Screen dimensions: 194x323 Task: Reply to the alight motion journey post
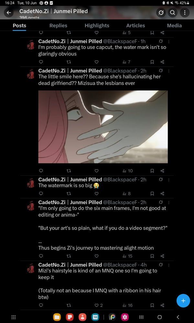pos(41,256)
